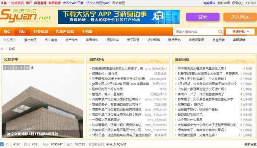The width and height of the screenshot is (257, 148).
Task: Open post 管理员，有人一直骂我
Action: 107,94
